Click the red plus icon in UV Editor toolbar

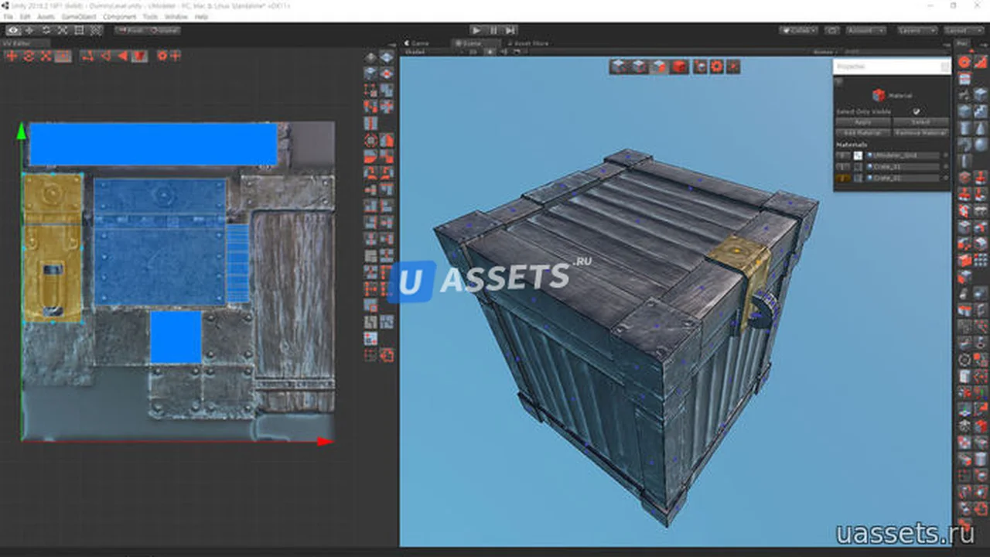12,56
